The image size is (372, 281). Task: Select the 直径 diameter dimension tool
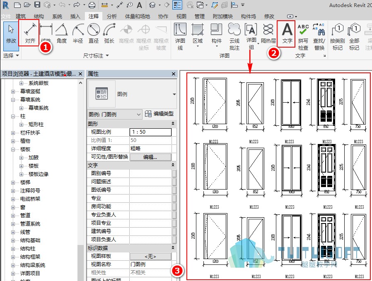94,33
